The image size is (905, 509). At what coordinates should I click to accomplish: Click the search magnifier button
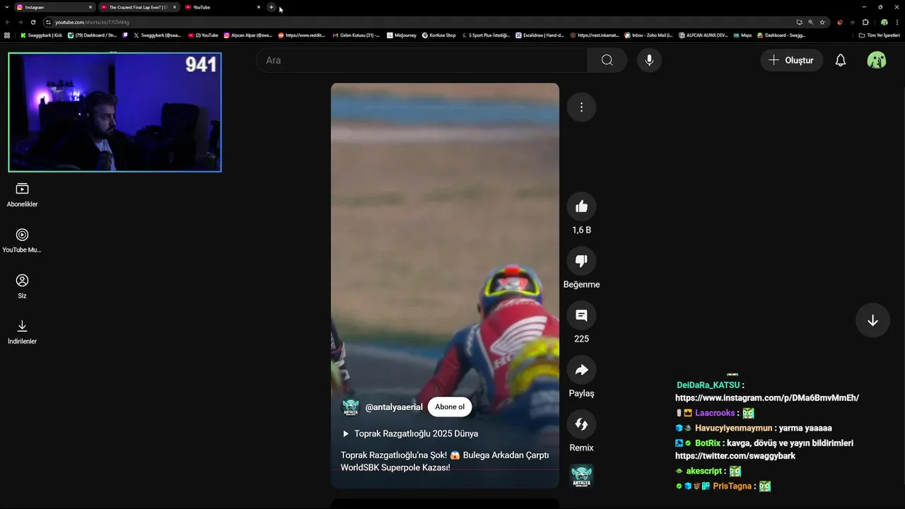(607, 60)
